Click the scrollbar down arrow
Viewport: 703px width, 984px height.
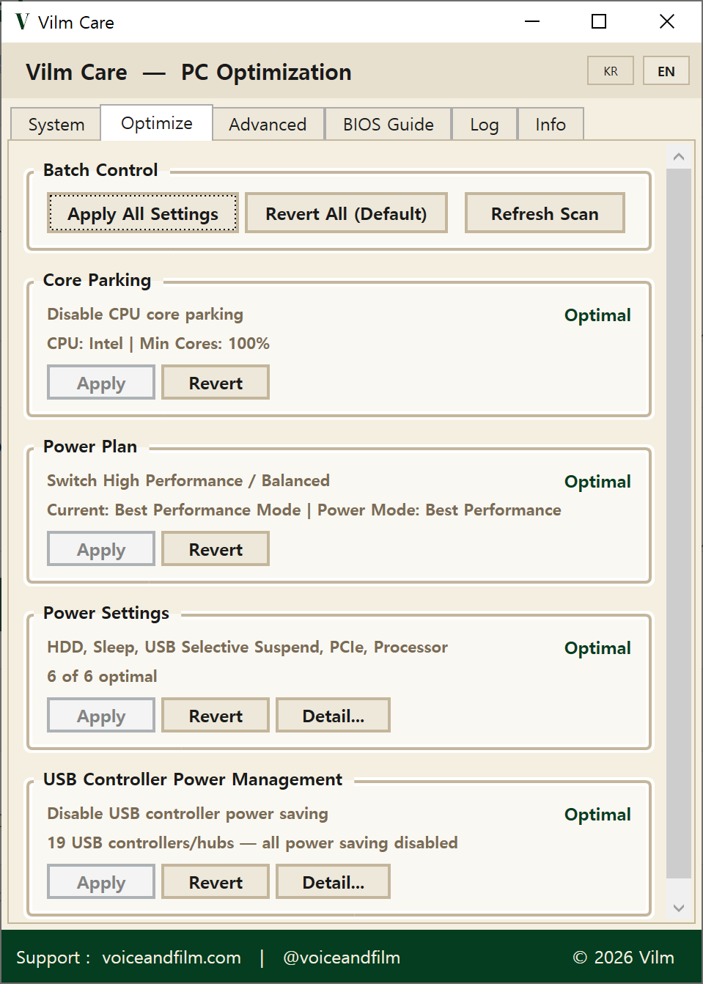[x=679, y=908]
